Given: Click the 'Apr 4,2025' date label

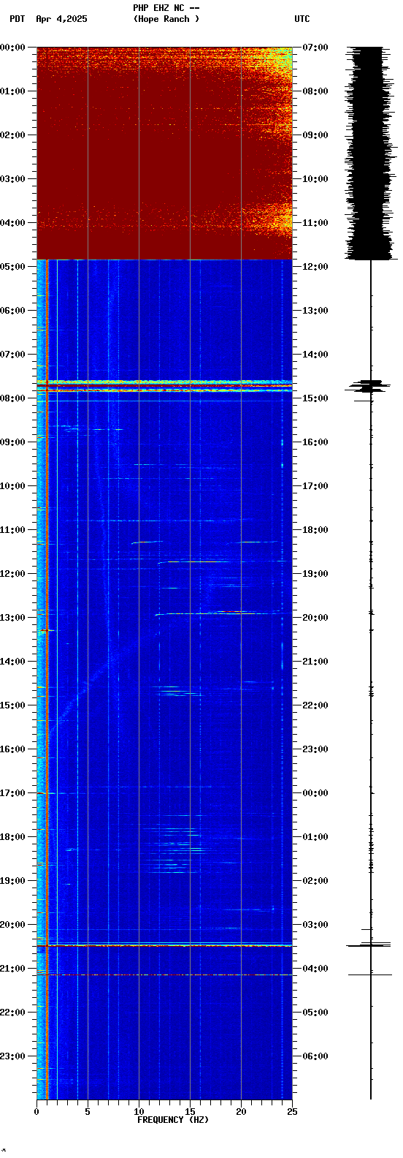Looking at the screenshot, I should [61, 19].
